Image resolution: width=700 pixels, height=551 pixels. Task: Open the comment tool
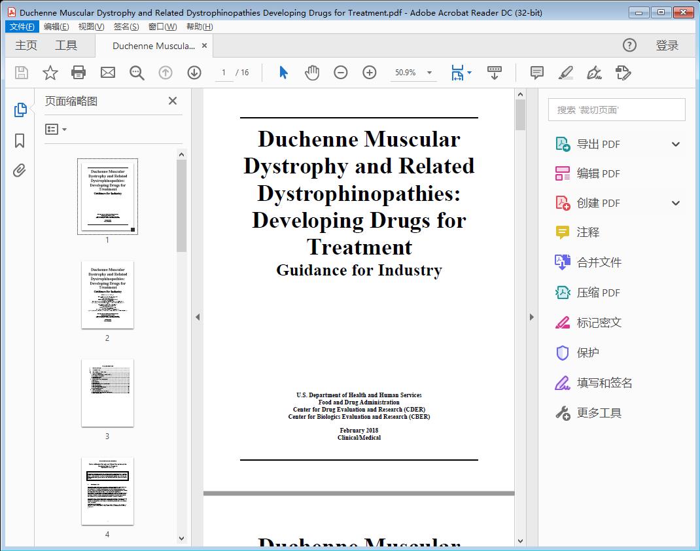(x=536, y=73)
